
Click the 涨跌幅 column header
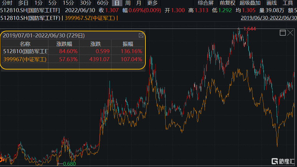pyautogui.click(x=64, y=44)
